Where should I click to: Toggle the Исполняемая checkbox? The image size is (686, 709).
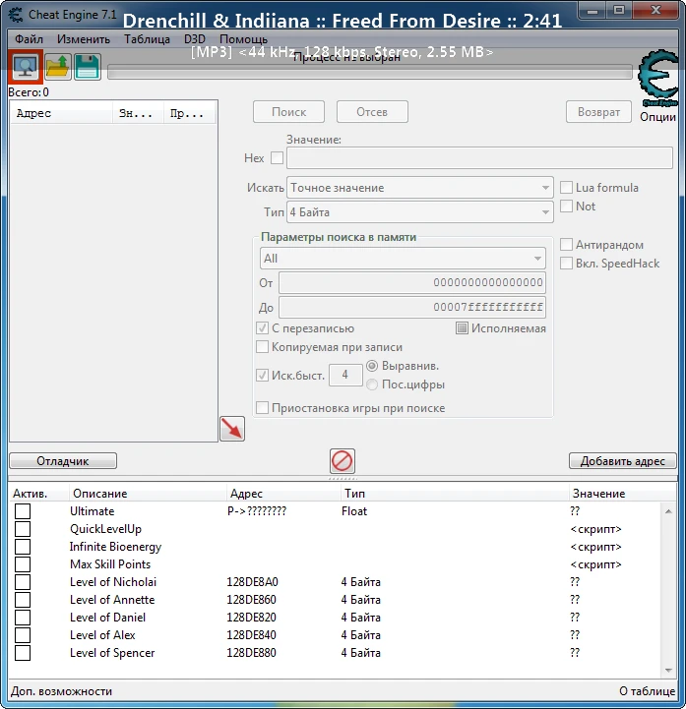(462, 328)
